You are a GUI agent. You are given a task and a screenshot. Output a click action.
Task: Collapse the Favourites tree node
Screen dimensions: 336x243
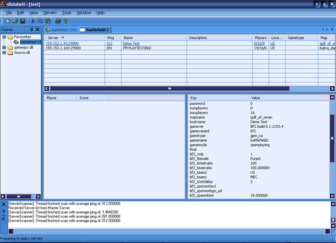click(x=4, y=36)
